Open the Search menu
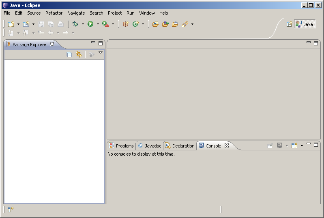The image size is (324, 218). point(96,13)
